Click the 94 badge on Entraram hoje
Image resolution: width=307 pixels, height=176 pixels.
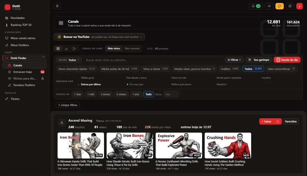pyautogui.click(x=42, y=72)
